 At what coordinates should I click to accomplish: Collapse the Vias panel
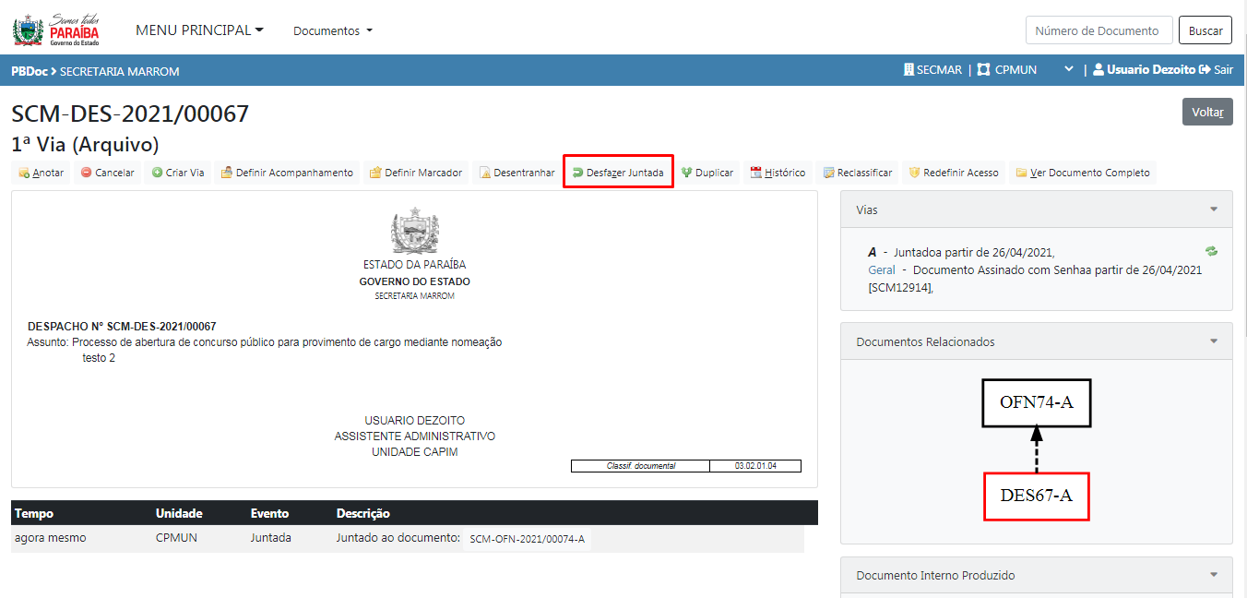click(1214, 209)
